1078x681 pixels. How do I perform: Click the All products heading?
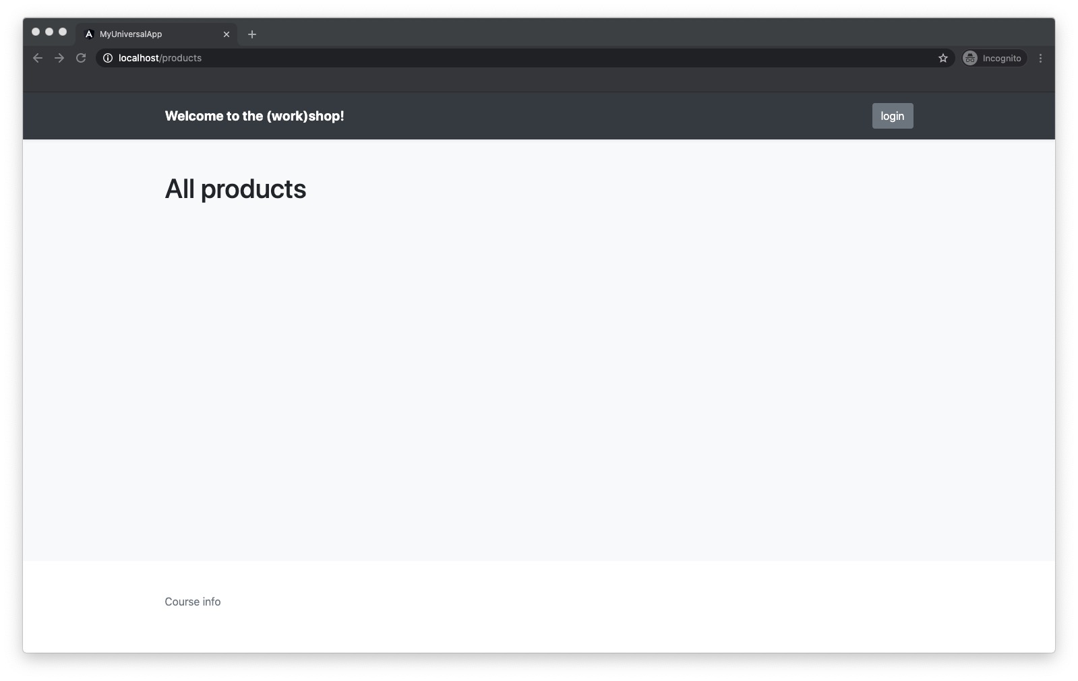click(x=235, y=189)
